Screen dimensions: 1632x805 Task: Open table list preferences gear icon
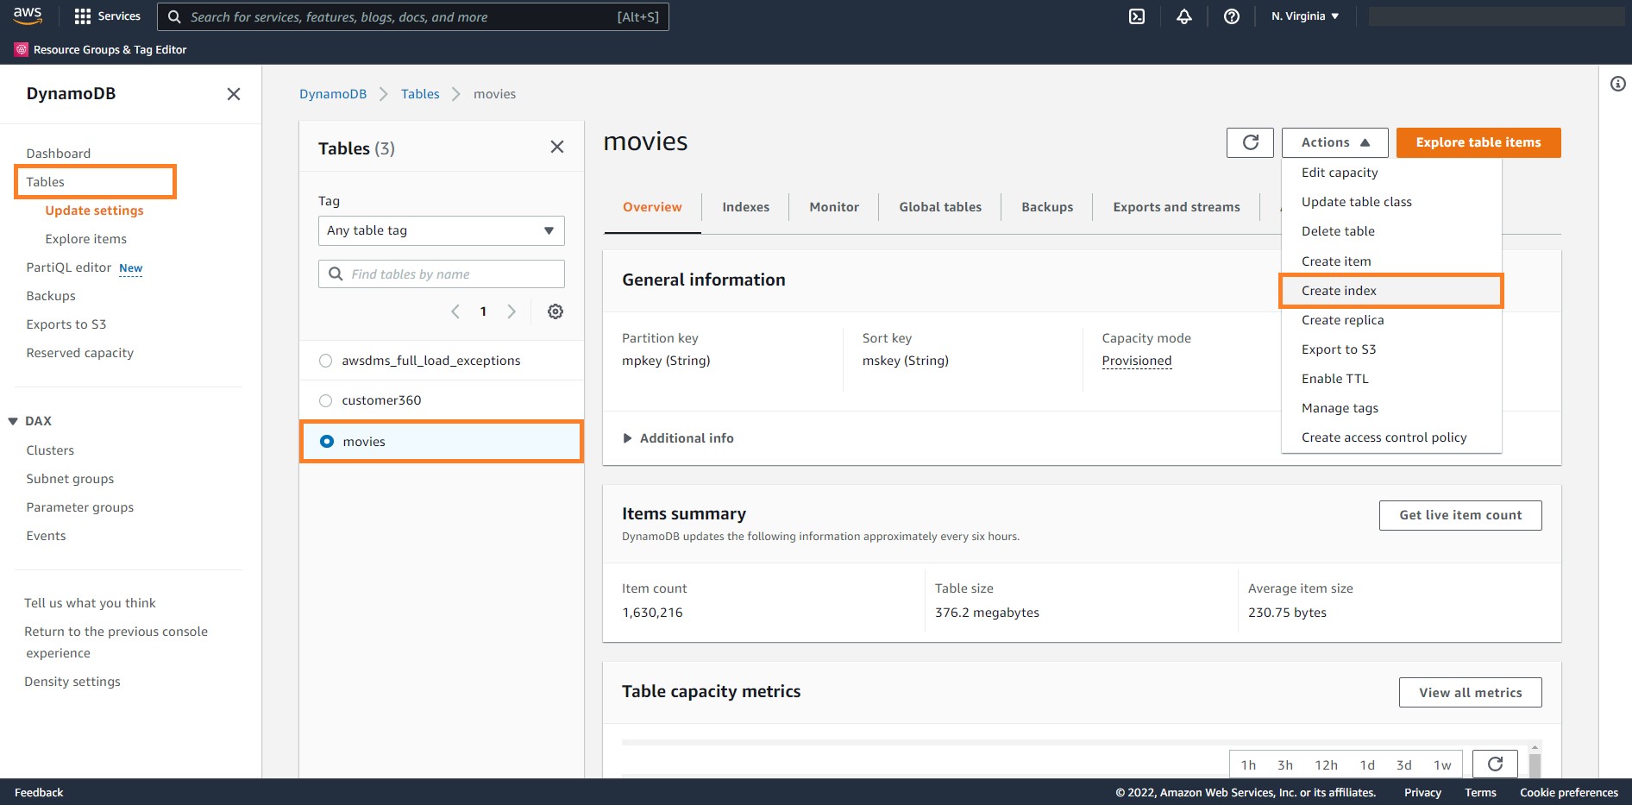click(x=556, y=311)
